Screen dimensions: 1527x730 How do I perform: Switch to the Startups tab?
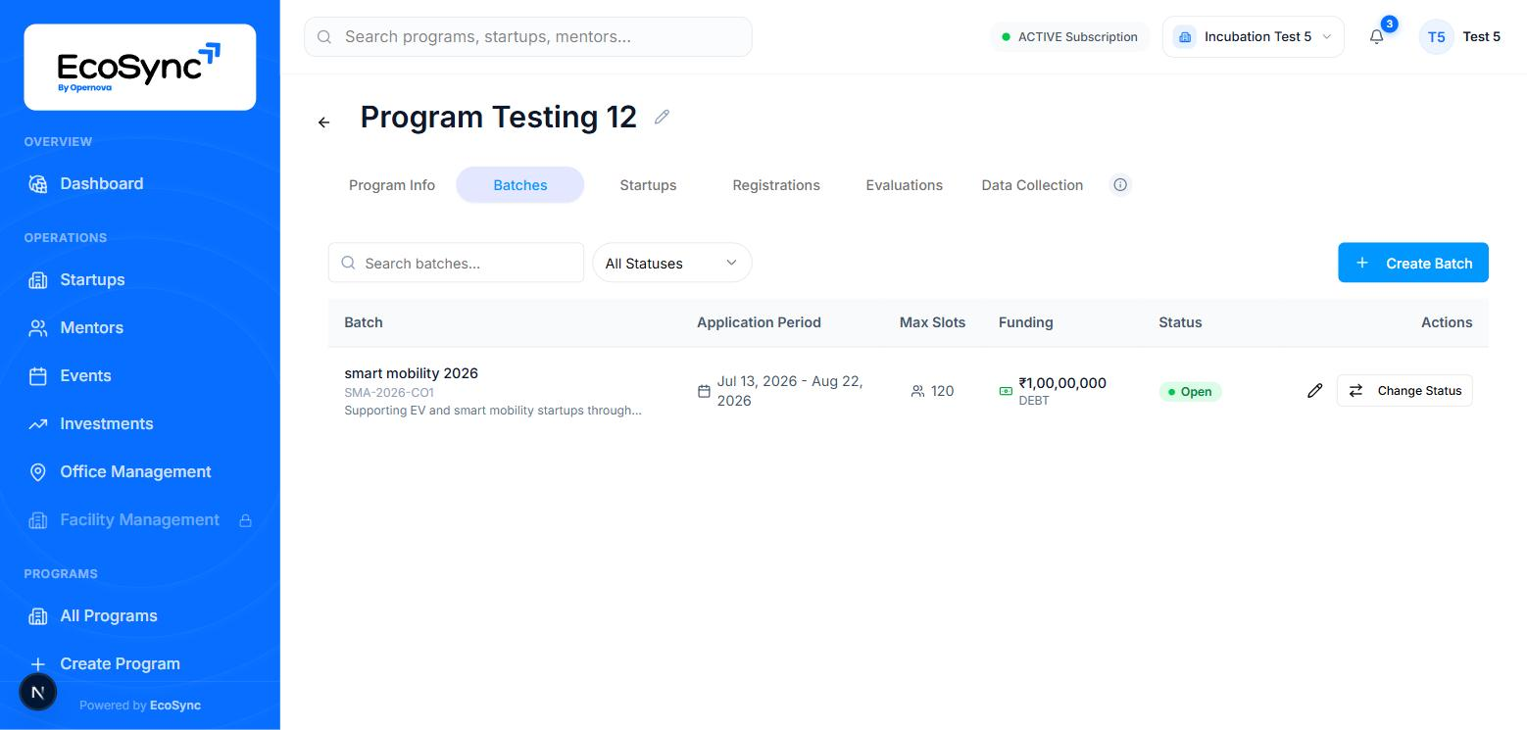648,185
